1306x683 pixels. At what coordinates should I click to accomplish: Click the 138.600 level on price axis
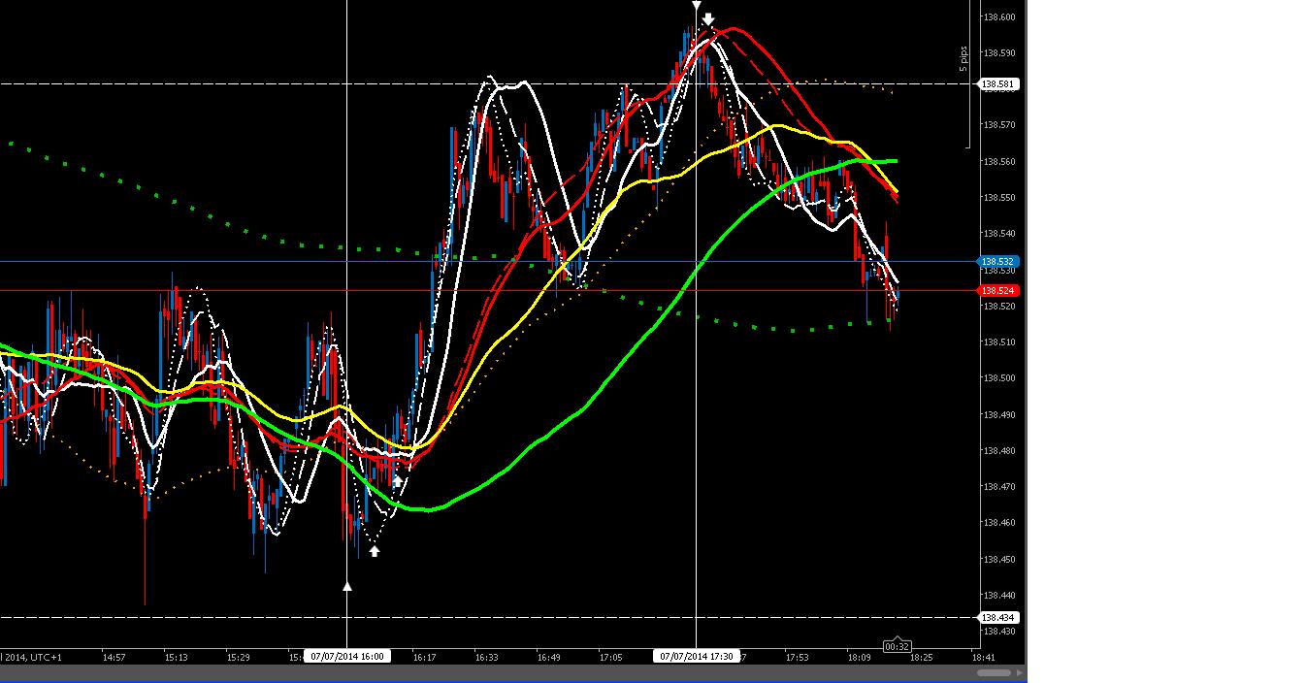coord(999,17)
